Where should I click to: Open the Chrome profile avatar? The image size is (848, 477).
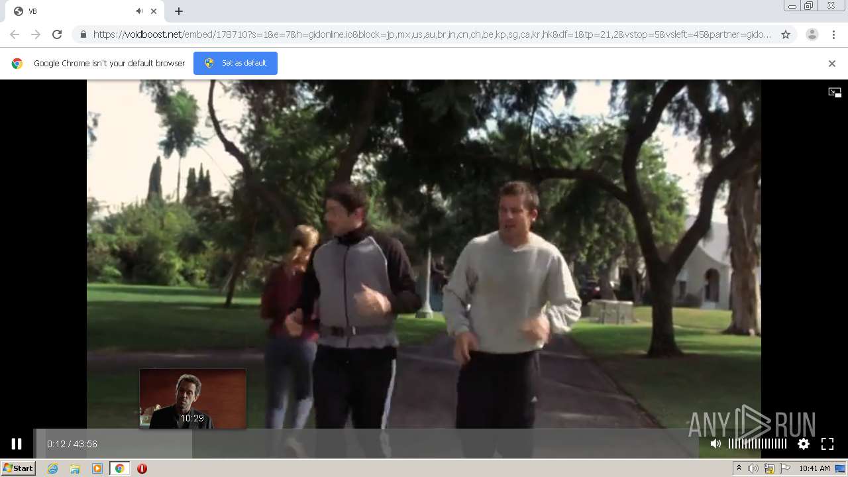(x=812, y=34)
